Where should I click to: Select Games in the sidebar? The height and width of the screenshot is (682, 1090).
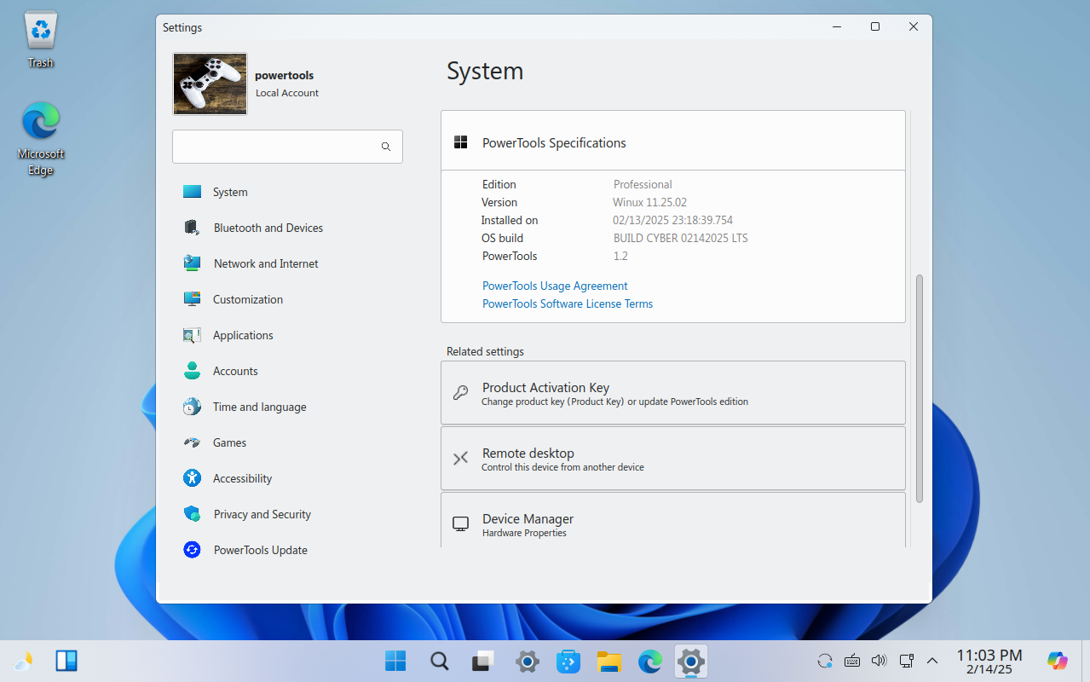tap(287, 442)
